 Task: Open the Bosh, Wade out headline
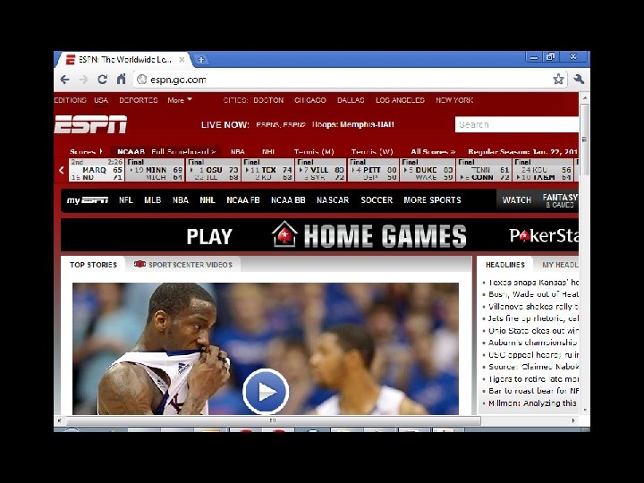click(x=533, y=294)
